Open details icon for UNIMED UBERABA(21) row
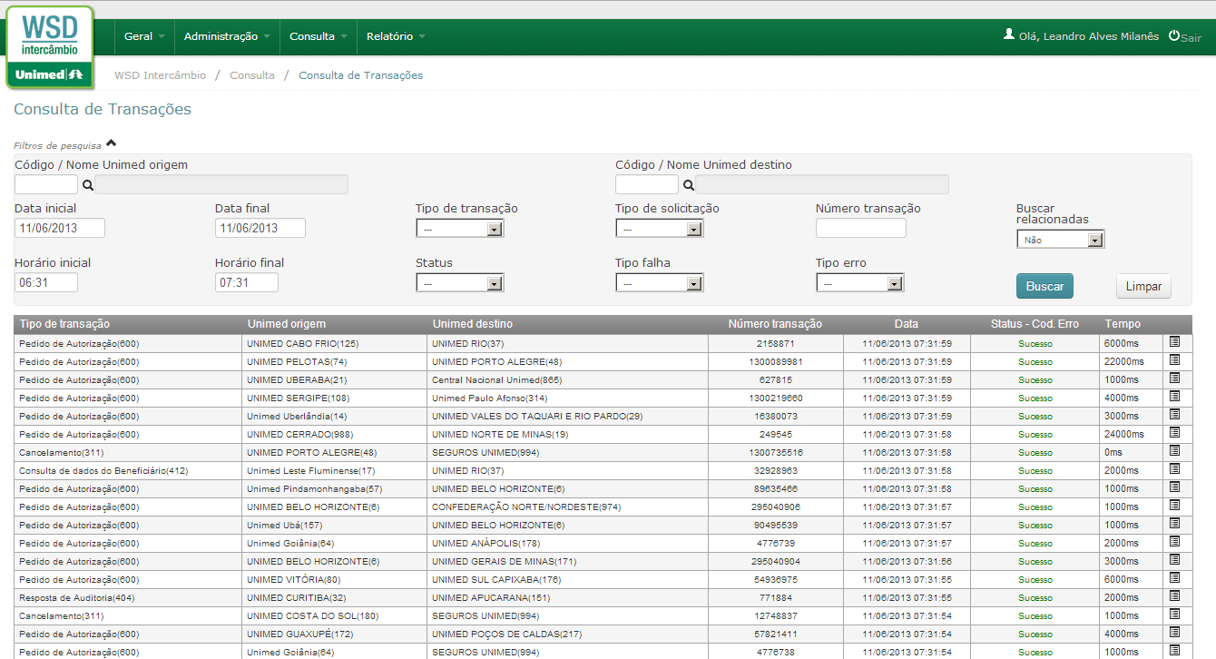The width and height of the screenshot is (1216, 659). coord(1174,379)
